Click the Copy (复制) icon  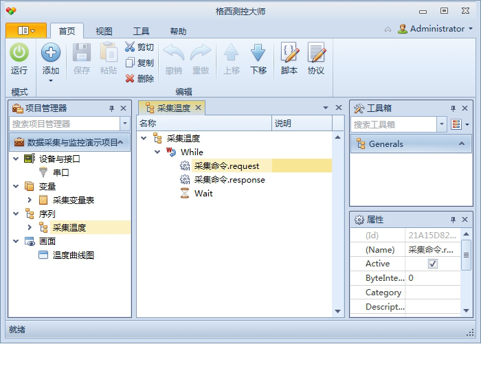(x=130, y=62)
